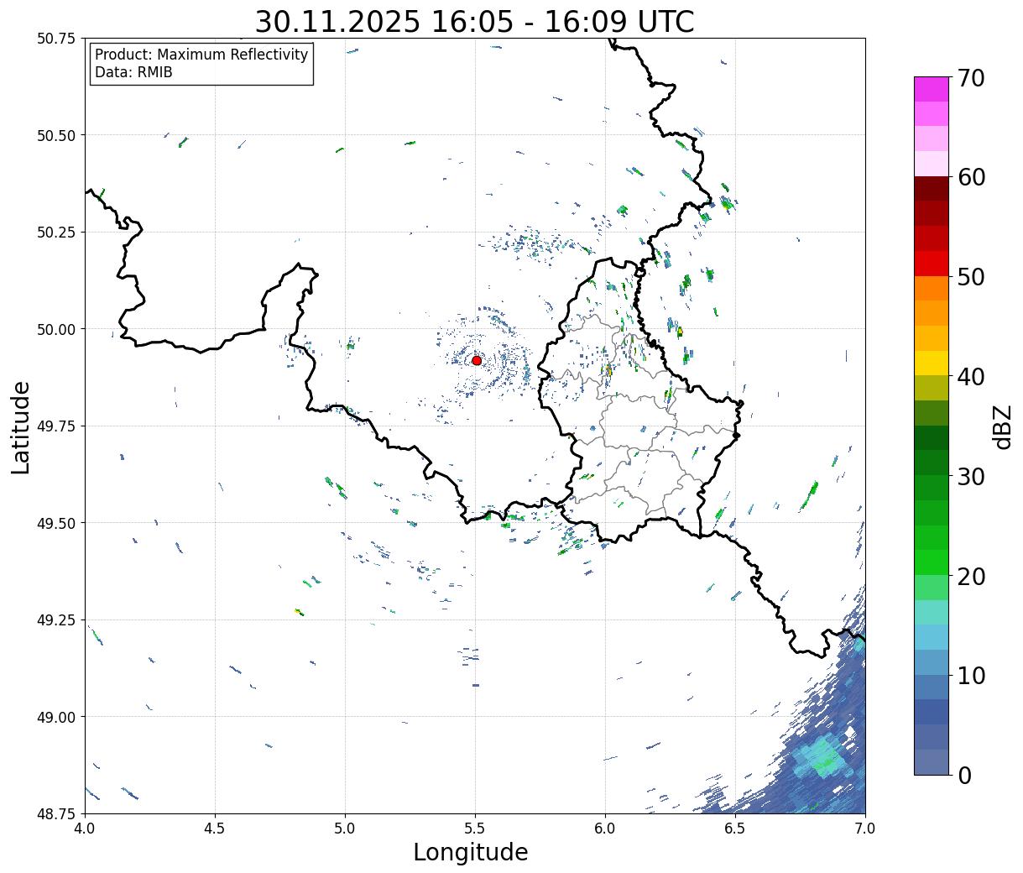Click the 'Longitude' axis label
The height and width of the screenshot is (873, 1023).
[x=471, y=852]
